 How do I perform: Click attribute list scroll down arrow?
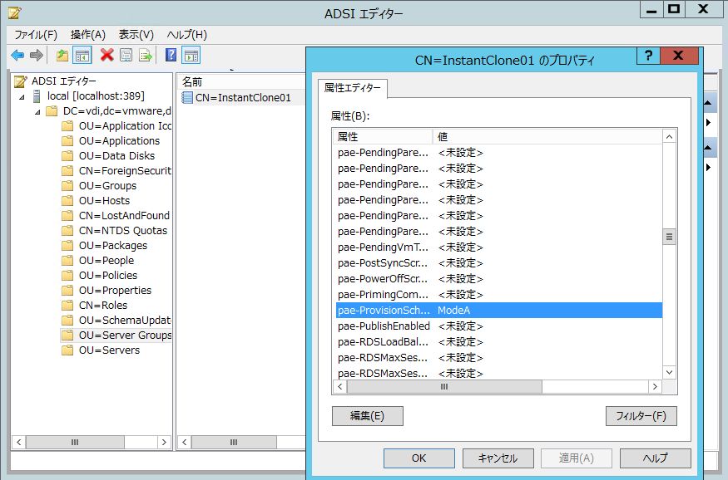[669, 373]
